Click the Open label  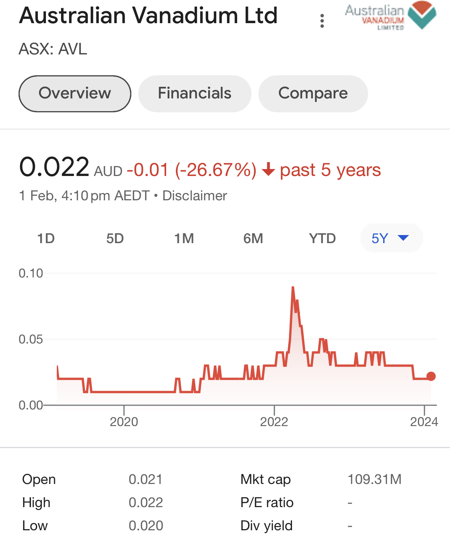point(39,479)
